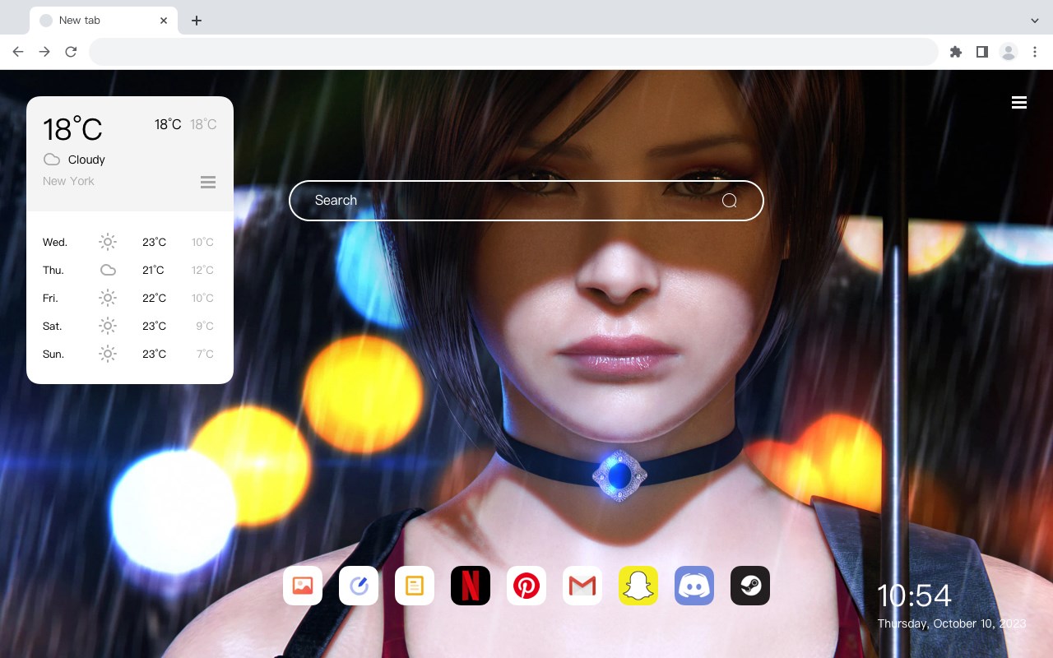1053x658 pixels.
Task: Close the New tab tab
Action: (x=165, y=21)
